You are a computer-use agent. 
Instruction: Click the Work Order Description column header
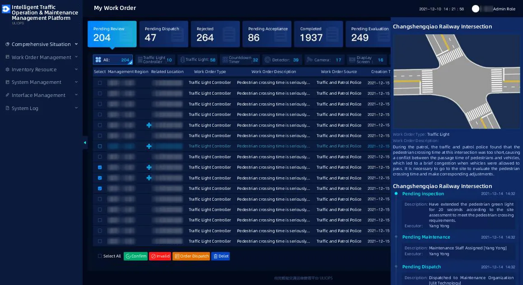click(274, 72)
